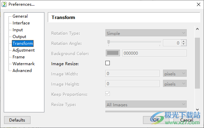
Task: Select Interface in the preferences tree
Action: (21, 23)
